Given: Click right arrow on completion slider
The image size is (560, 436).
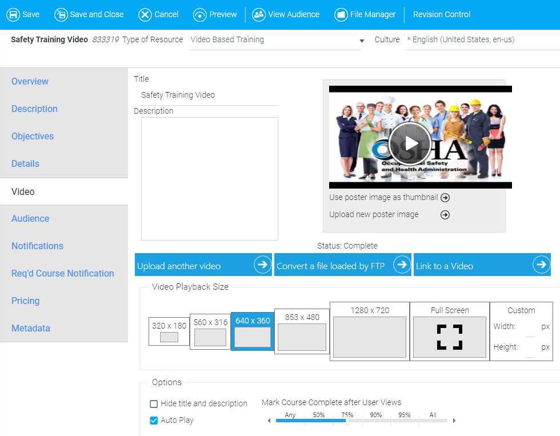Looking at the screenshot, I should pyautogui.click(x=454, y=421).
